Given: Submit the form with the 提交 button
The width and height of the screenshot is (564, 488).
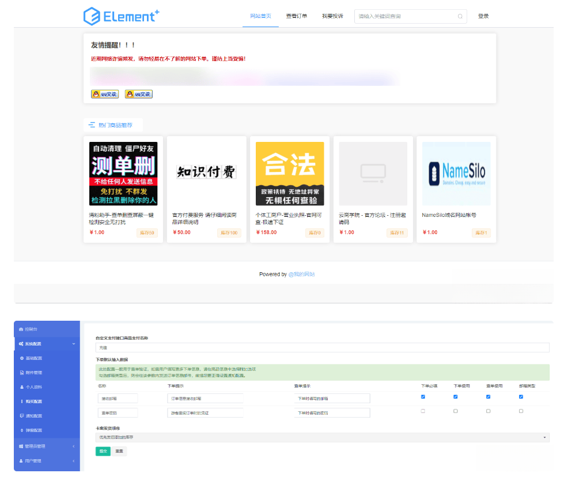Looking at the screenshot, I should [x=103, y=451].
